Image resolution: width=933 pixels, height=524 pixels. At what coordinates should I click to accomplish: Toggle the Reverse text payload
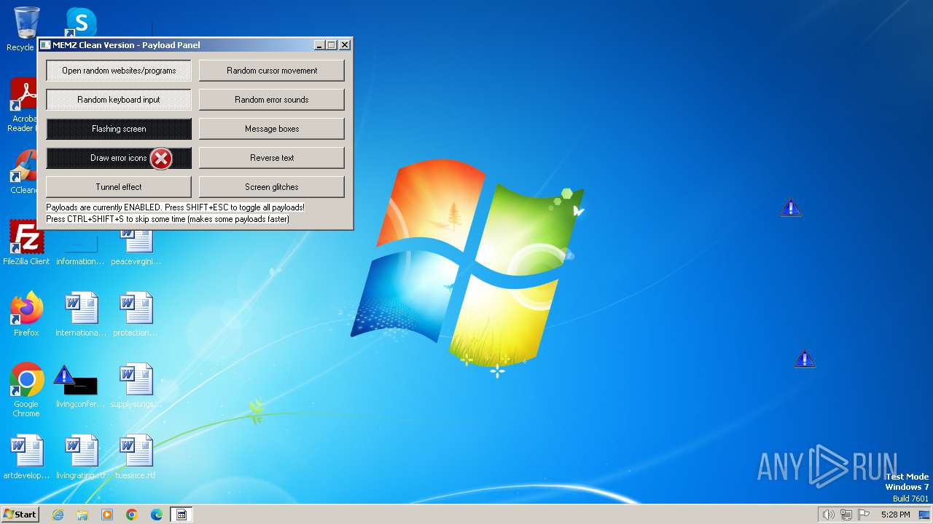[272, 158]
